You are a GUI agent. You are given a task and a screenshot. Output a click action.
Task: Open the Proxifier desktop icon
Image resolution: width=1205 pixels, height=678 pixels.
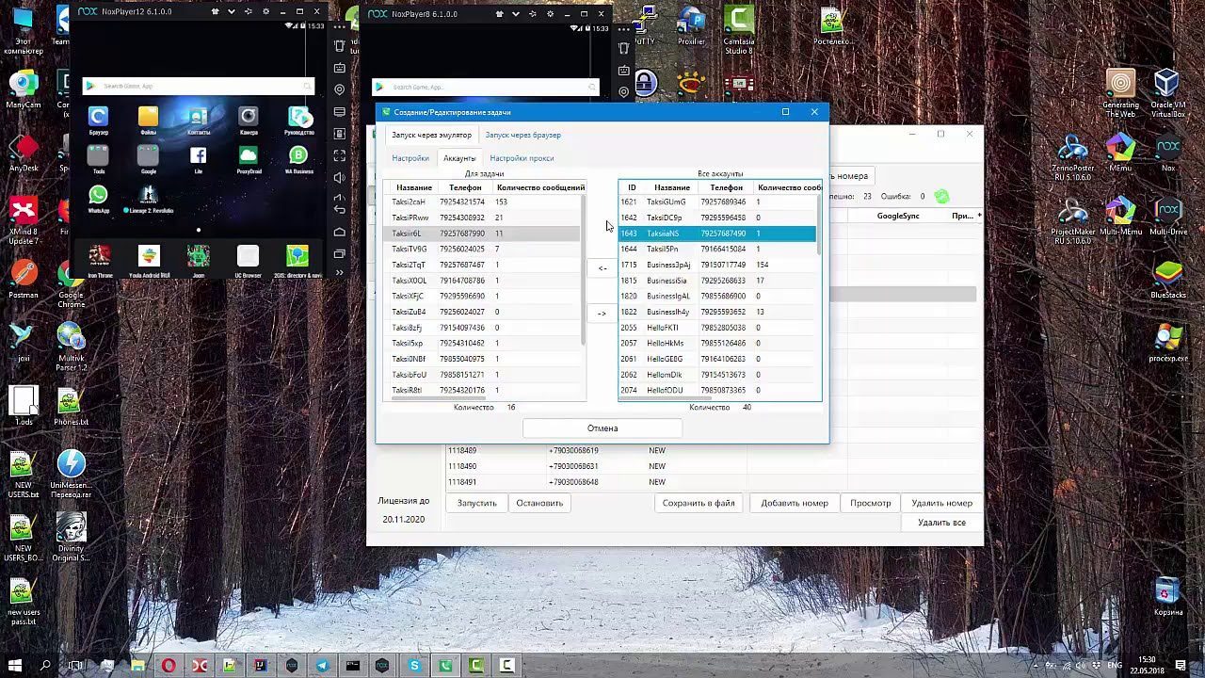coord(691,25)
